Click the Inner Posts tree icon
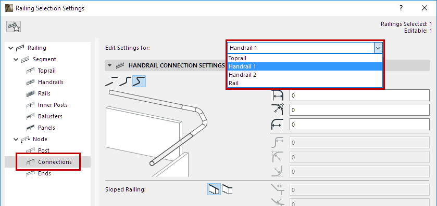Viewport: 437px width, 206px height. coord(30,105)
